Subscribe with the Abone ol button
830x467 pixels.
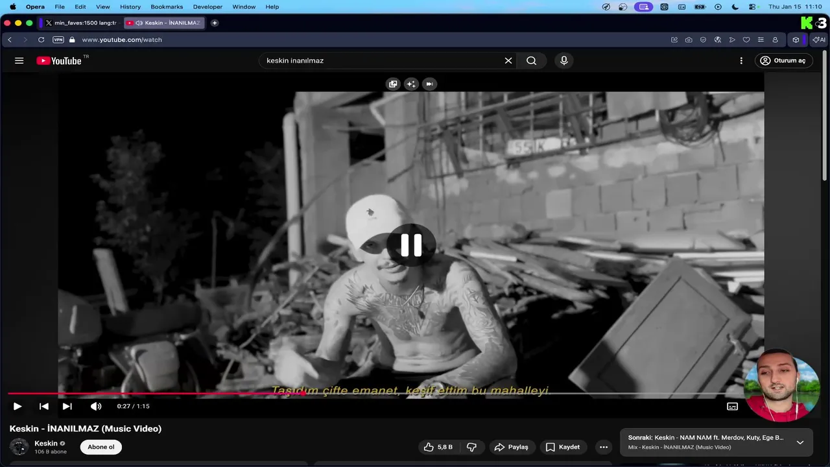coord(101,447)
